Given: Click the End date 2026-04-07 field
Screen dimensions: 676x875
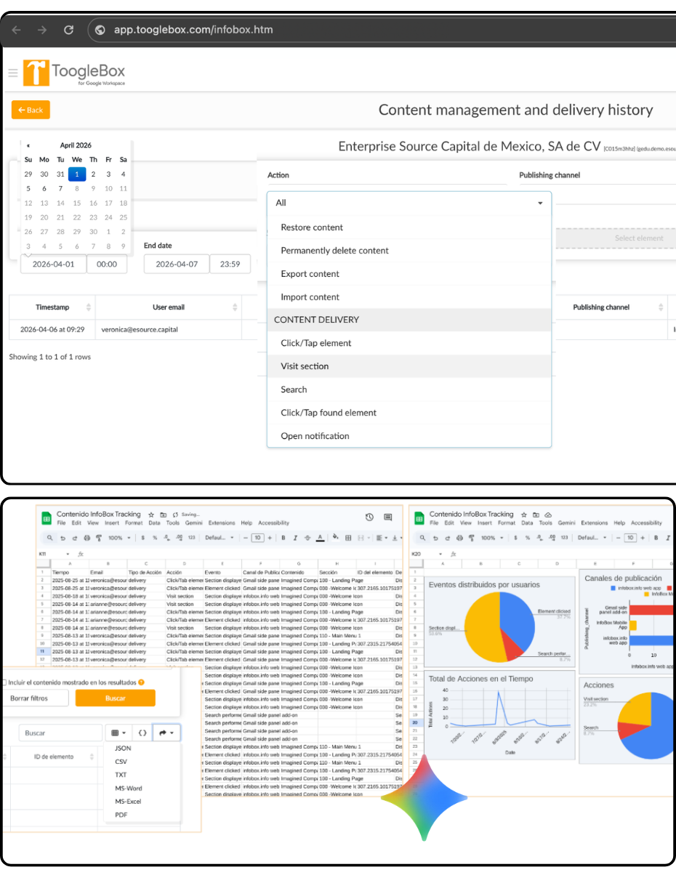Looking at the screenshot, I should click(177, 264).
